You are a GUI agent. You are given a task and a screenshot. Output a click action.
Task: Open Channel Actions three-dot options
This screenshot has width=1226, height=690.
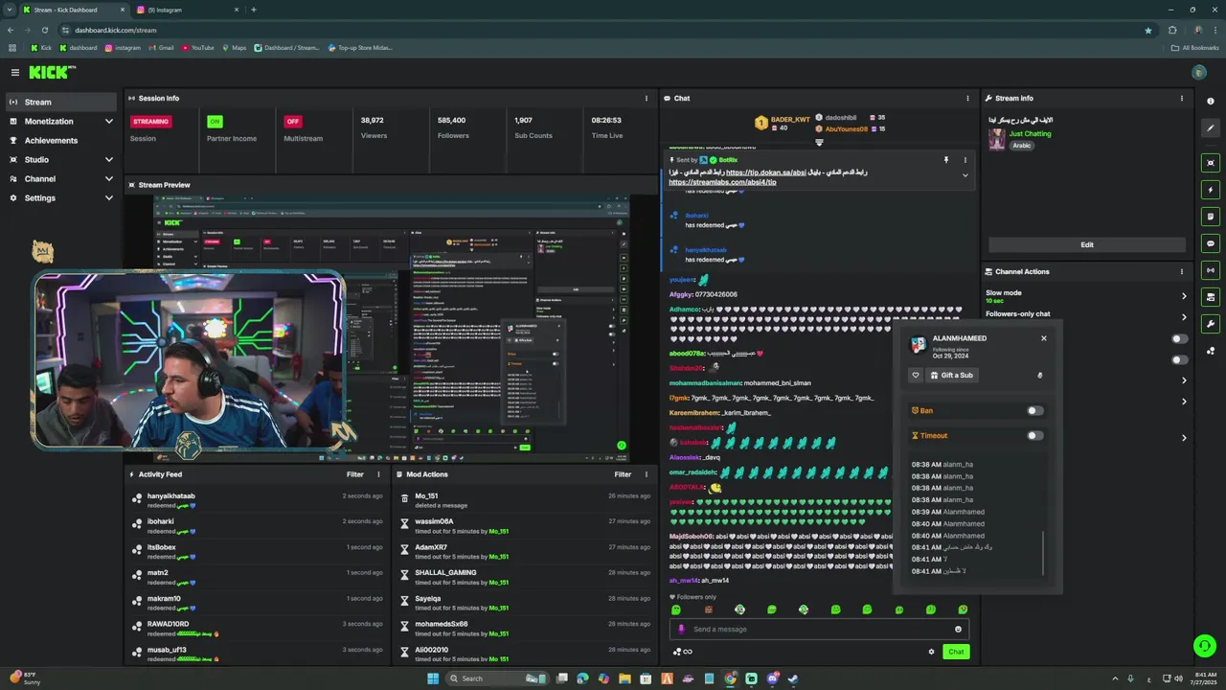1182,271
